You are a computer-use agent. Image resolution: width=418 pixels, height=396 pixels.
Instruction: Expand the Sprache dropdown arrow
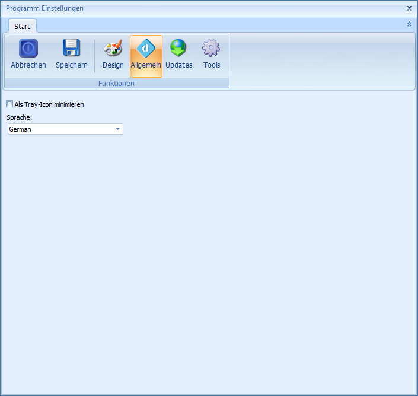[x=117, y=129]
